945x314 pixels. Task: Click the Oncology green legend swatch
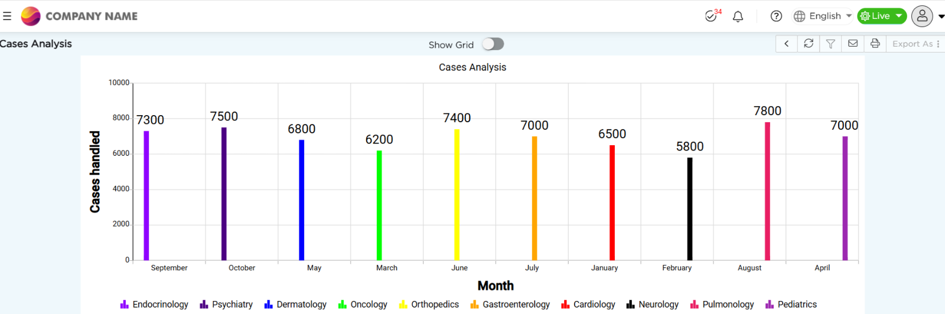click(x=342, y=305)
